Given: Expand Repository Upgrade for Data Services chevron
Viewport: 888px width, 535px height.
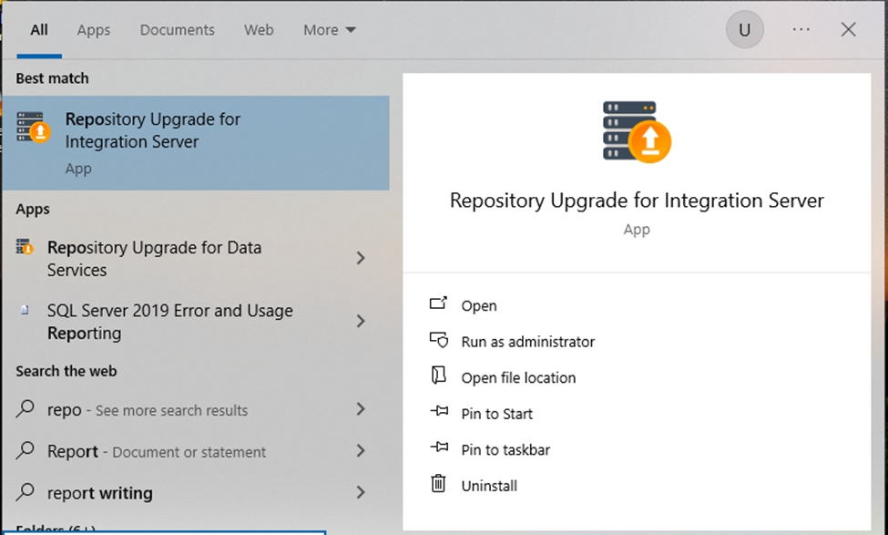Looking at the screenshot, I should (361, 258).
